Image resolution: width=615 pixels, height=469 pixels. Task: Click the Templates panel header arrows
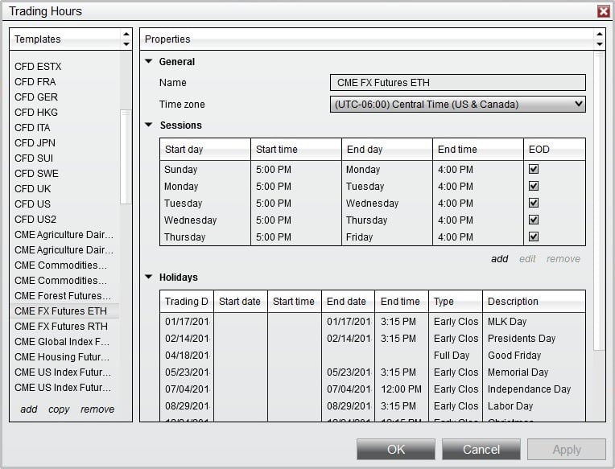click(126, 39)
